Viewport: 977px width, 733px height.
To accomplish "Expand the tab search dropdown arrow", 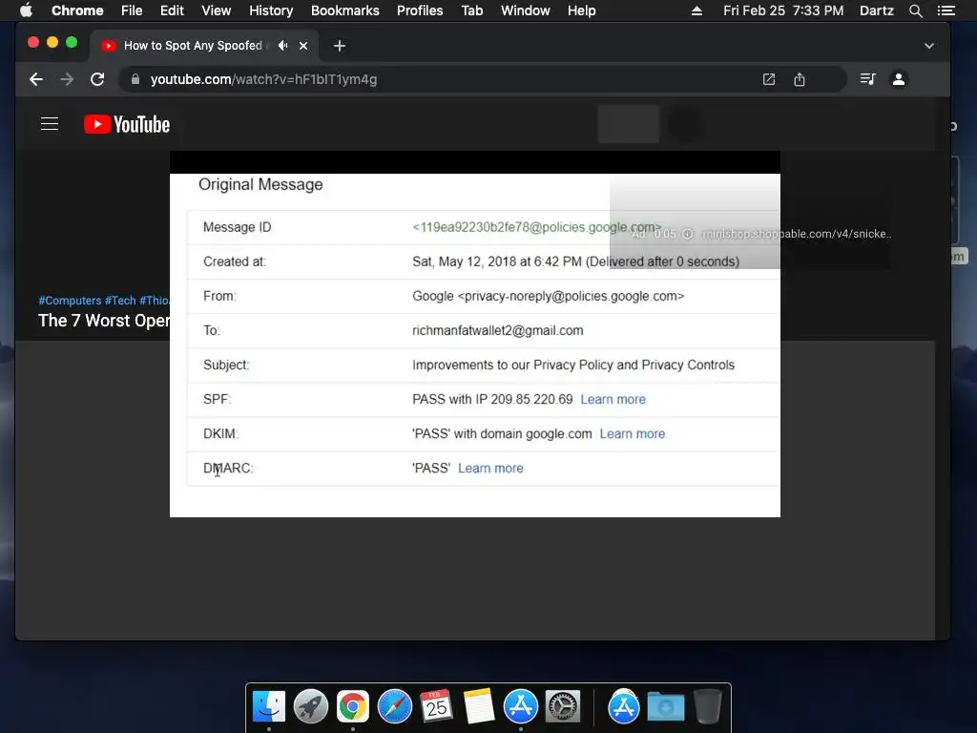I will [929, 46].
